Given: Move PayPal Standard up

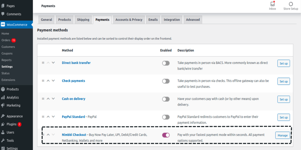Looking at the screenshot, I should tap(48, 117).
